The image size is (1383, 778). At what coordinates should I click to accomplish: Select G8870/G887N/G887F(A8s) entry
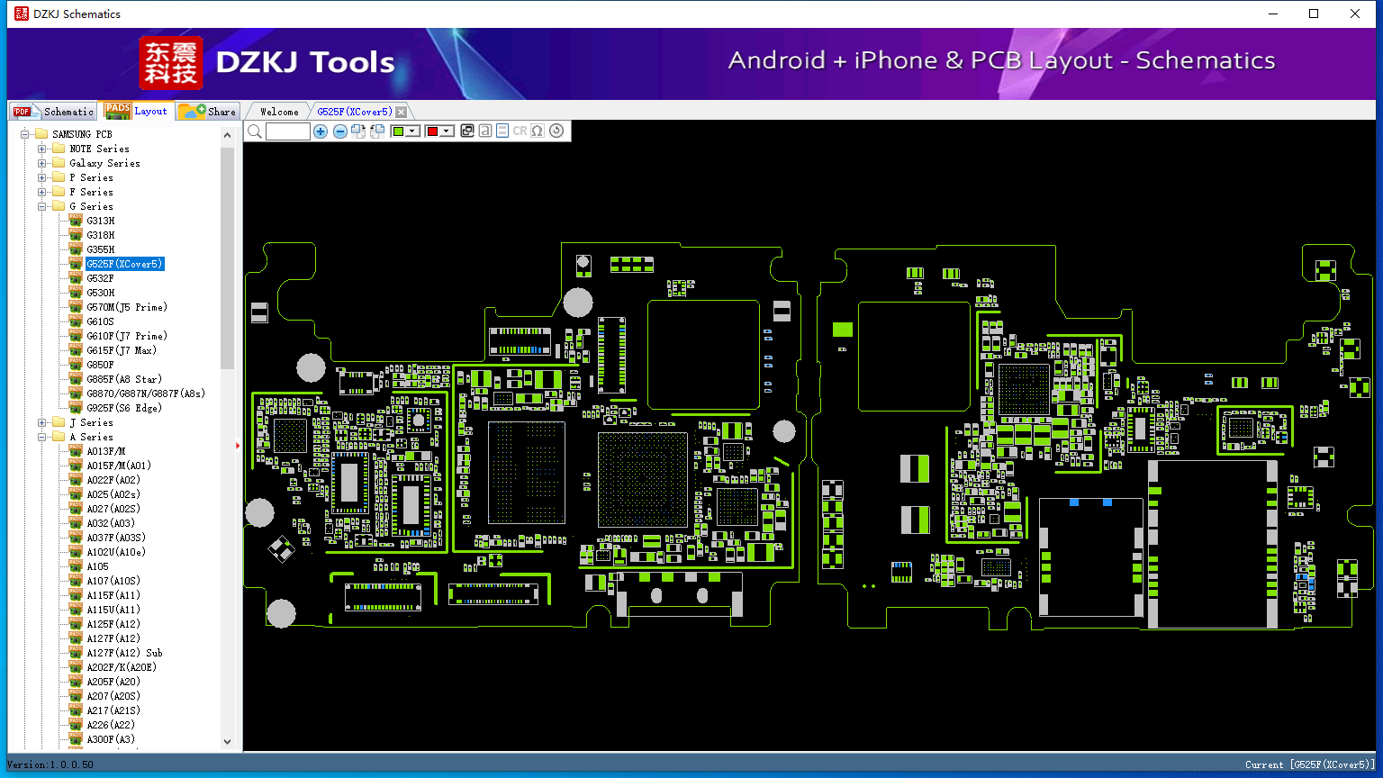[x=146, y=394]
